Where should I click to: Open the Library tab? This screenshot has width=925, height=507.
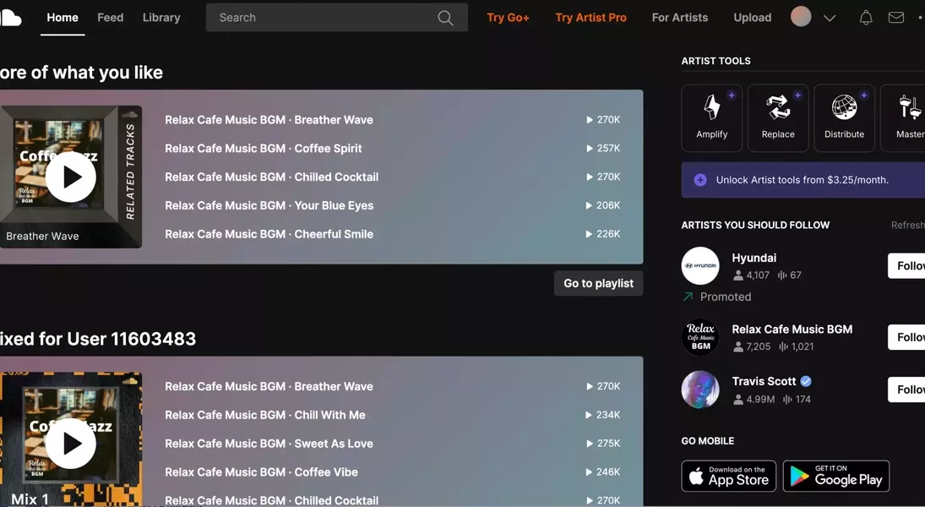point(161,17)
